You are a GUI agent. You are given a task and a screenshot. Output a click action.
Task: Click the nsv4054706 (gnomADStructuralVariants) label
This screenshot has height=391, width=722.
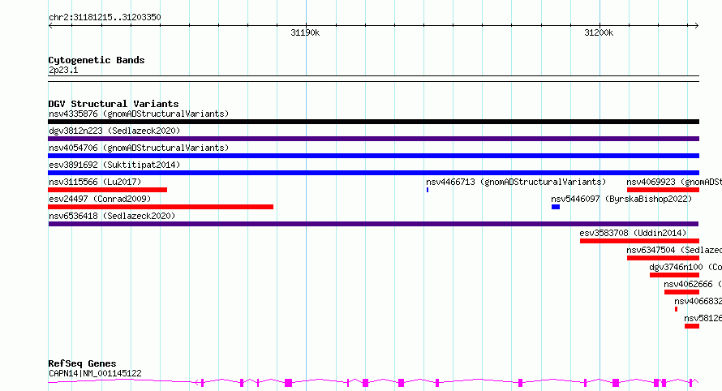coord(139,148)
